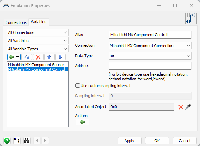Clear Associated Object with the red X
200x146 pixels.
(181, 107)
